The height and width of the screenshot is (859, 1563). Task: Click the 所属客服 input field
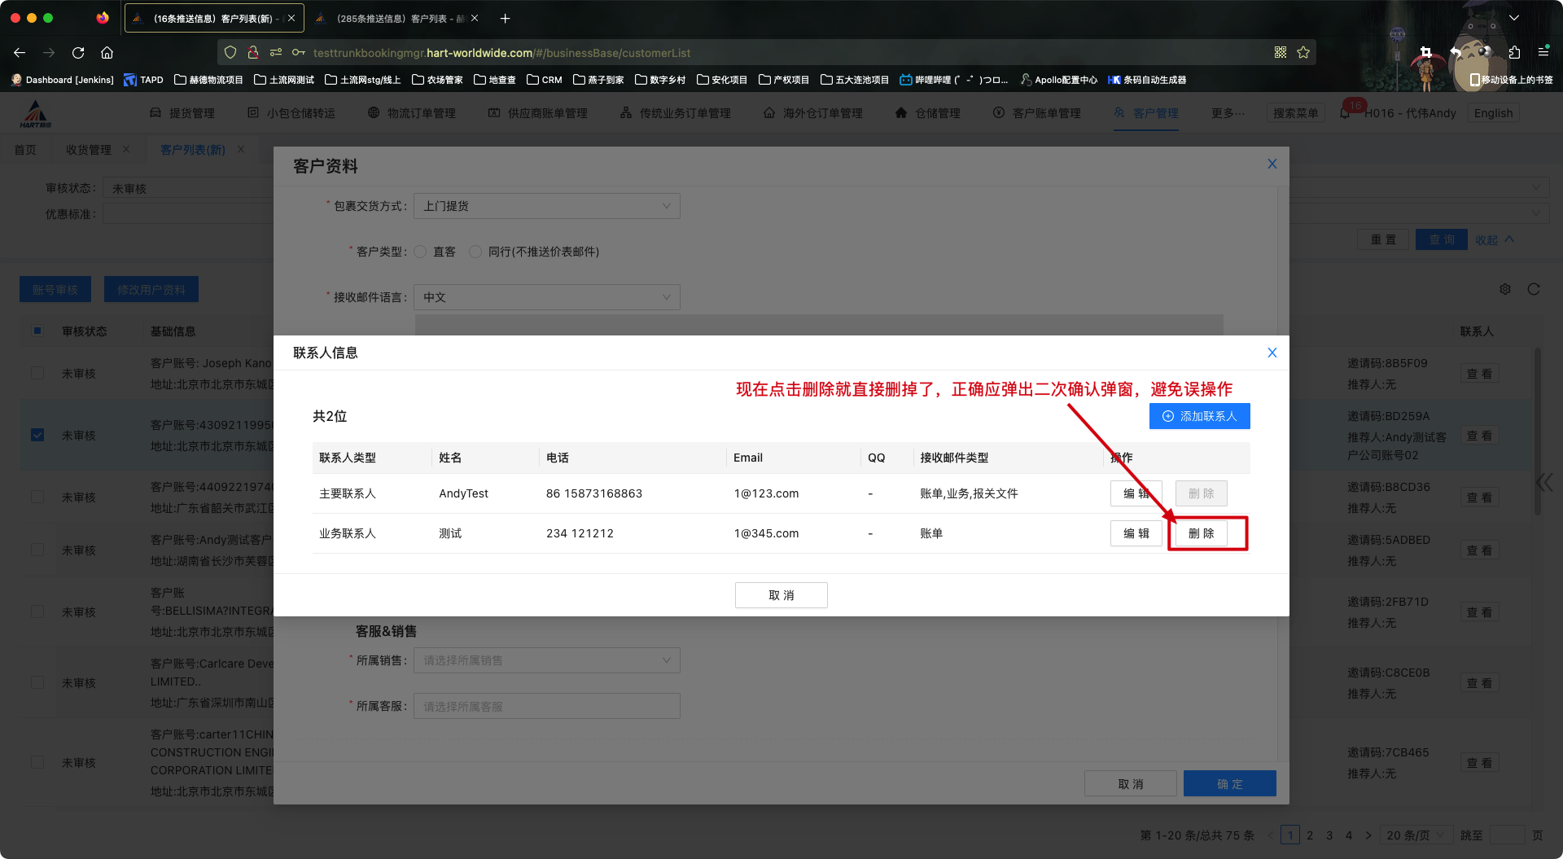pos(546,706)
